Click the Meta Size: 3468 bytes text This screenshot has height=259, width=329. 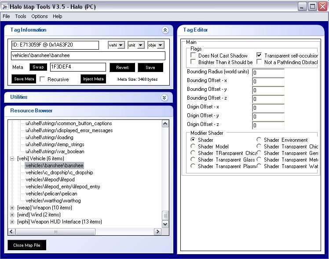pyautogui.click(x=137, y=79)
